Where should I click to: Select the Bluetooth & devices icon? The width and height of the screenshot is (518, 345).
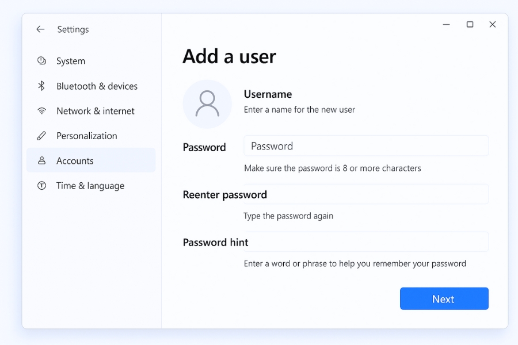[x=41, y=86]
